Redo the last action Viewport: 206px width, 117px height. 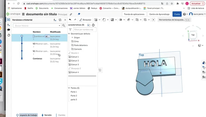coord(75,20)
